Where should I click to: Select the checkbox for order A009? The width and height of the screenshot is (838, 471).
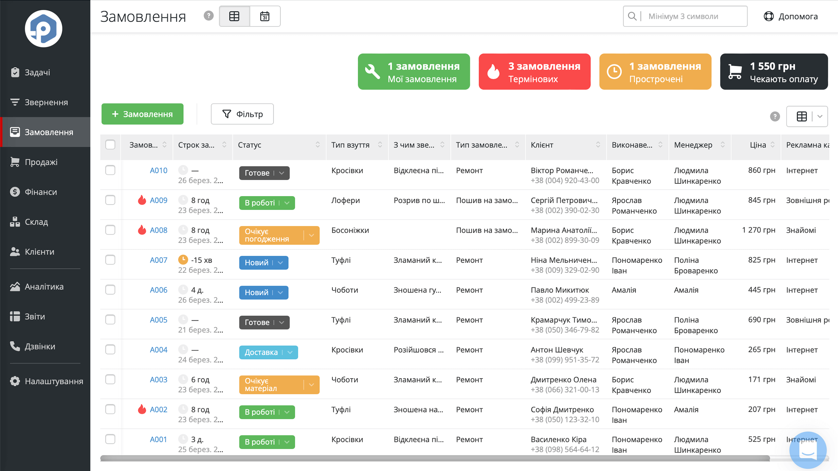point(110,200)
